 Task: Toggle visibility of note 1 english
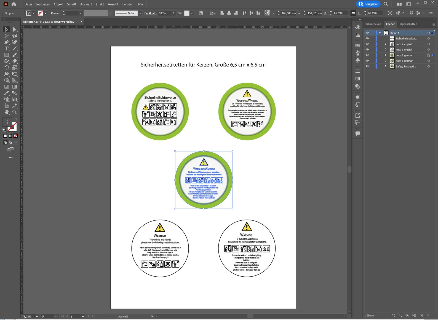[367, 50]
